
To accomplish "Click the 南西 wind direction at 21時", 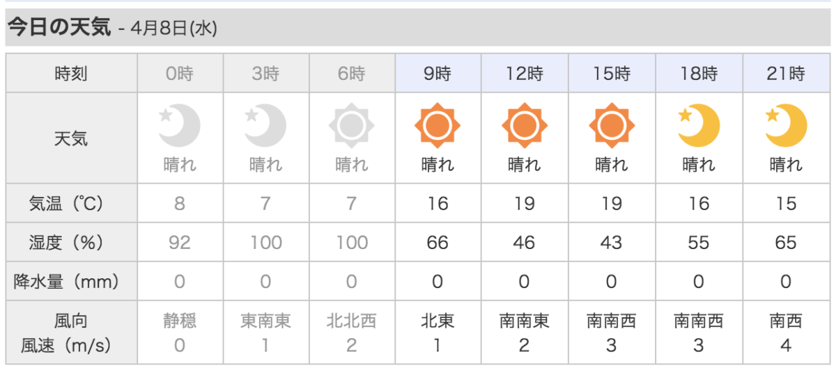I will pos(786,321).
